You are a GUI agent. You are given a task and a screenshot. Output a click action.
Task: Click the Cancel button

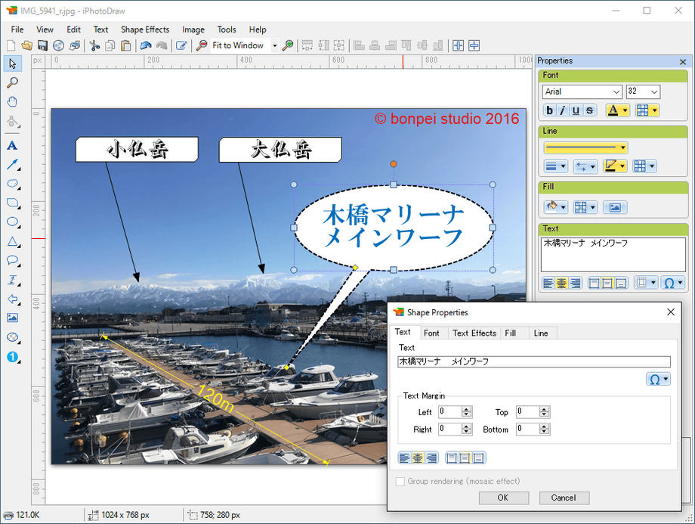point(564,498)
